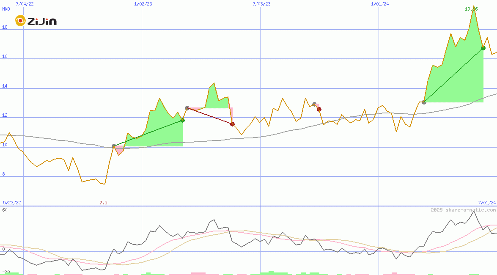The image size is (497, 275).
Task: Click the 18 price axis label
Action: tap(5, 27)
